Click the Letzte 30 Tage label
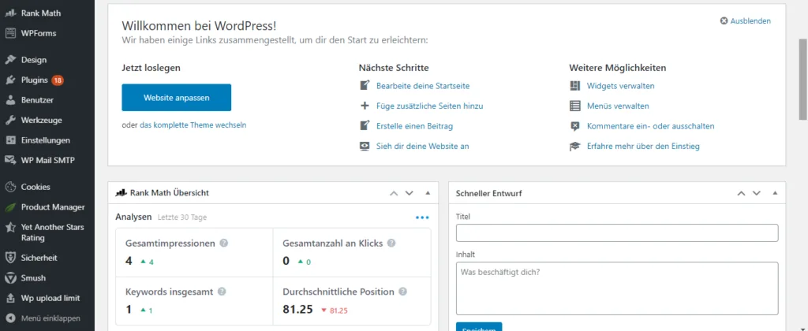The height and width of the screenshot is (331, 808). 182,218
